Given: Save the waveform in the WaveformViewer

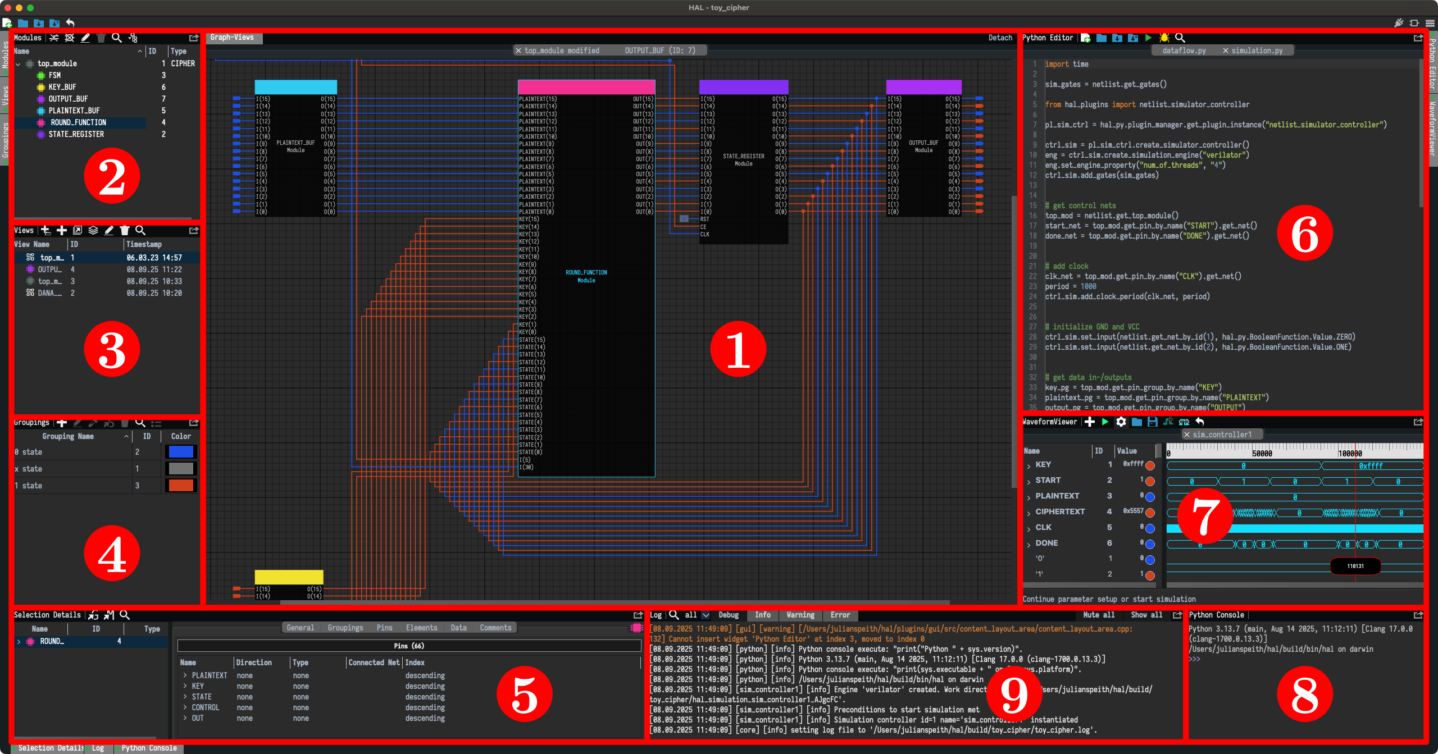Looking at the screenshot, I should pos(1152,422).
